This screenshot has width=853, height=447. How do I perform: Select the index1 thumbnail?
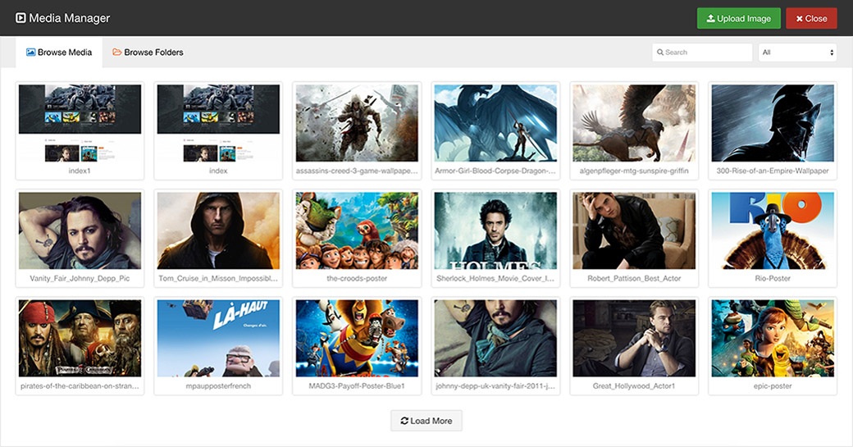tap(80, 123)
